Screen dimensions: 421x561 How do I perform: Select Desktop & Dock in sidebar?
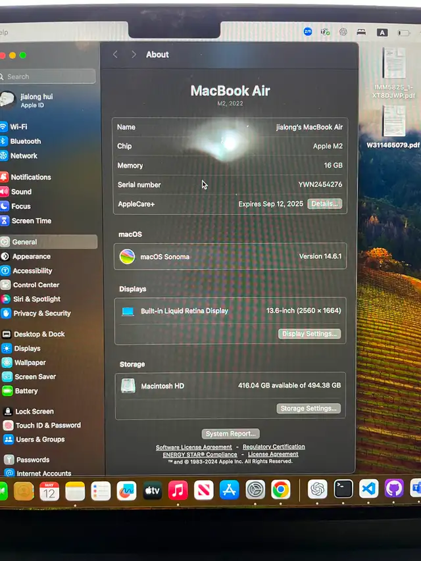click(x=34, y=334)
